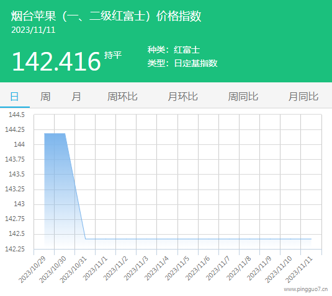Click the 持平 status label
The image size is (332, 296).
tap(113, 55)
